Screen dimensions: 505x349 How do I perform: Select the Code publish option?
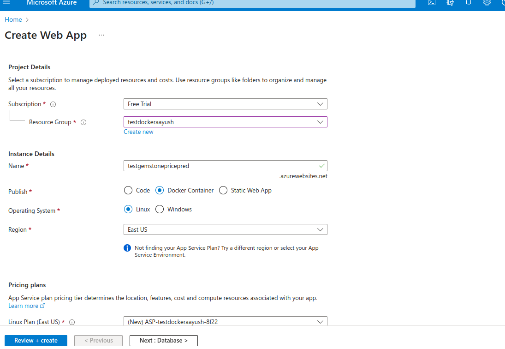128,191
